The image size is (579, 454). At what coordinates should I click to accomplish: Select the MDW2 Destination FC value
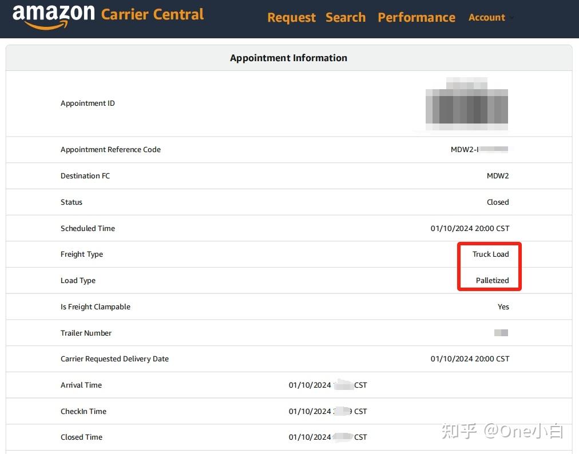click(x=498, y=176)
